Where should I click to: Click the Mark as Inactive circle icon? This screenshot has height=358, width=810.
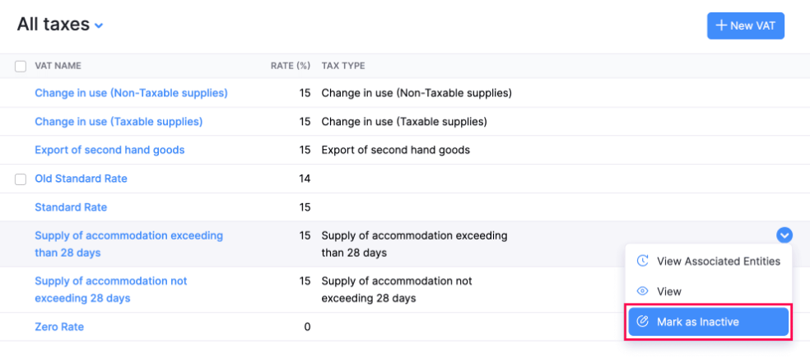(x=643, y=322)
